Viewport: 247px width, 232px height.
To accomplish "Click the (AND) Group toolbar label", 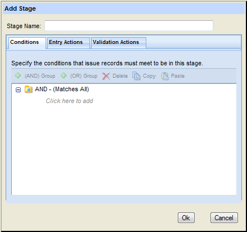I will (40, 76).
